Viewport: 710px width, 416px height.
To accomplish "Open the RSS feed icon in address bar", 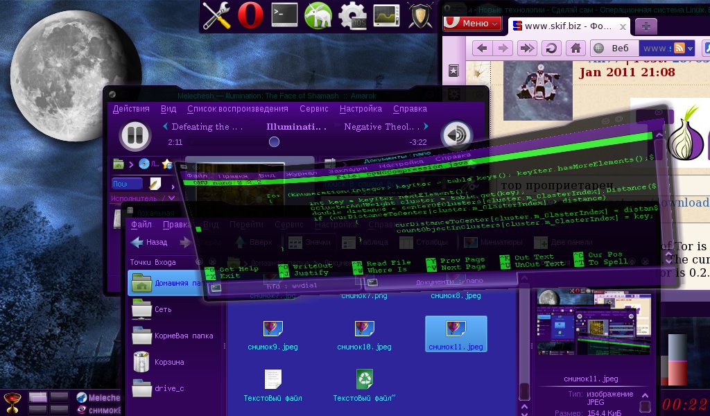I will click(x=679, y=48).
